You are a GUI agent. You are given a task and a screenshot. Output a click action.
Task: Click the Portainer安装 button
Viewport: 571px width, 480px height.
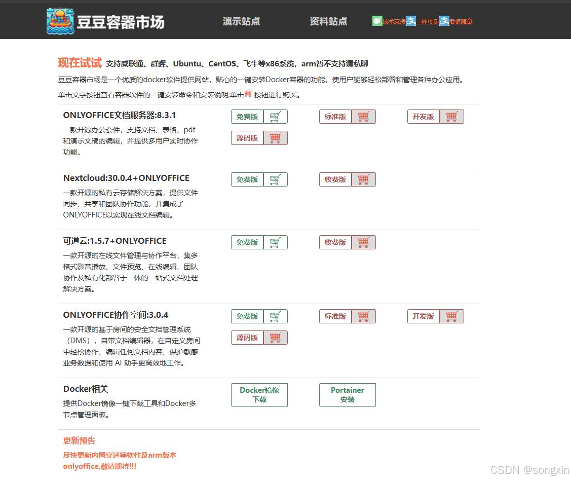348,395
